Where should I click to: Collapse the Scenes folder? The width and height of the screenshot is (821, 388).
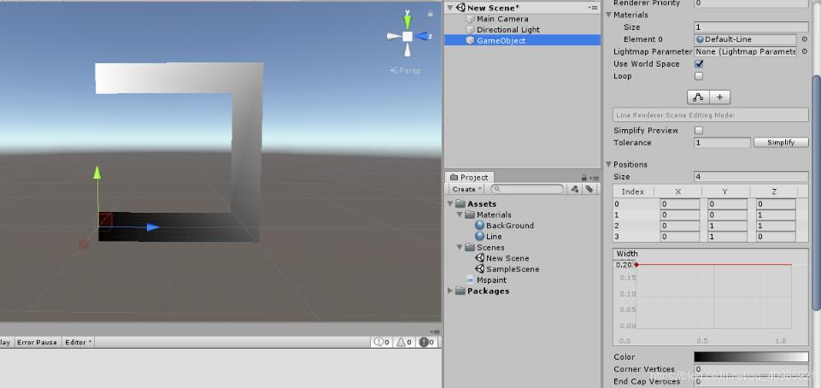460,247
